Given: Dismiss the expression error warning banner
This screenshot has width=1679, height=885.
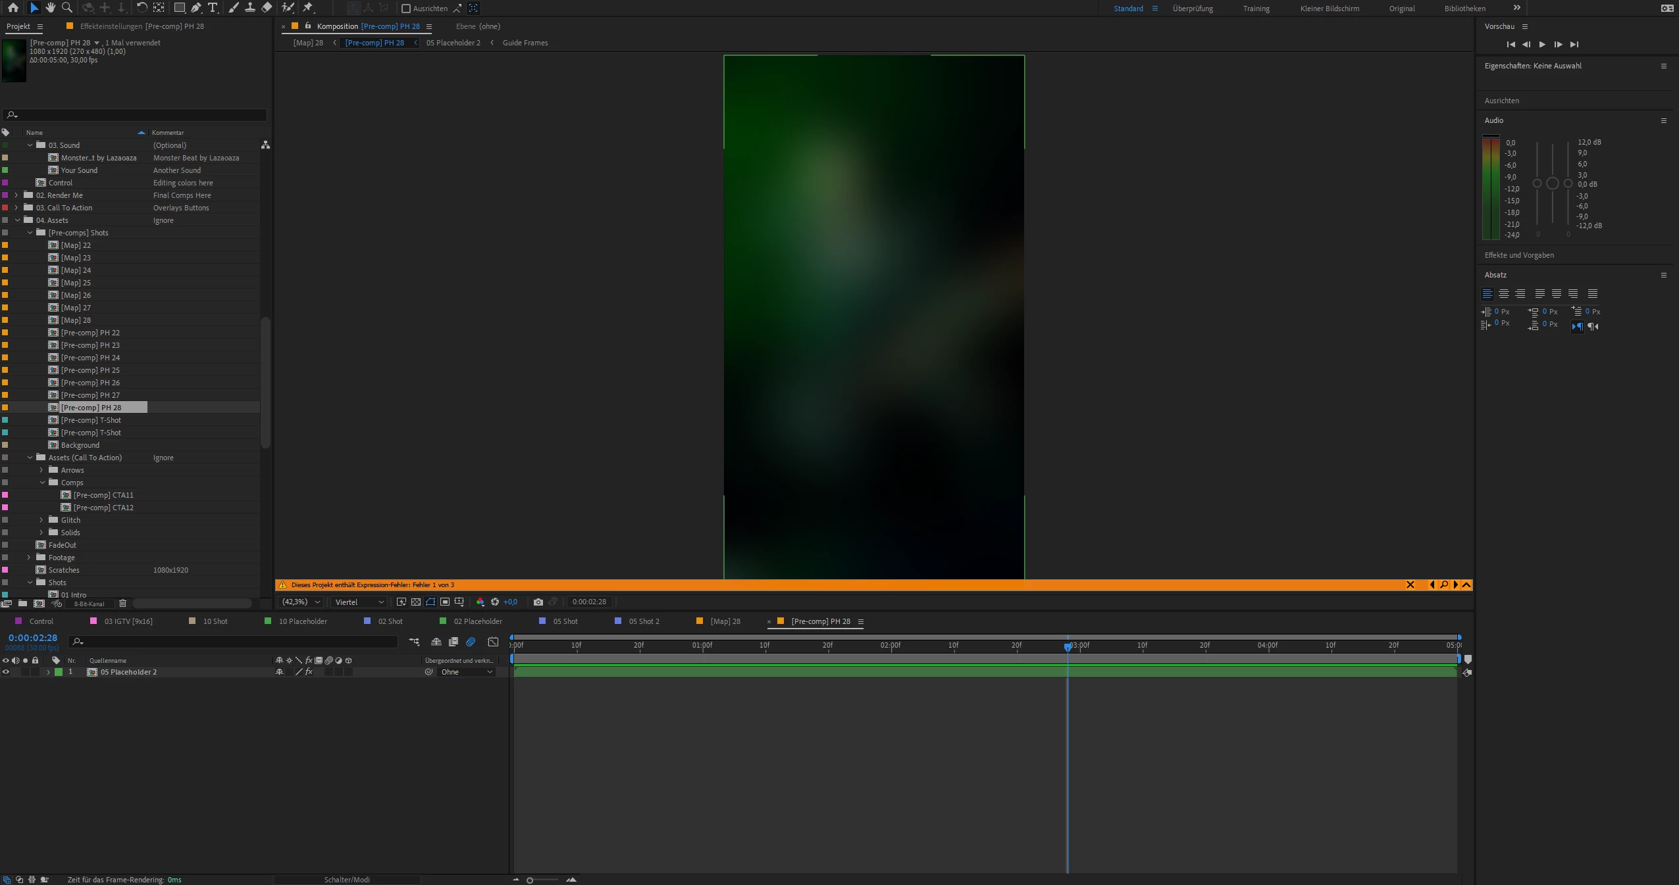Looking at the screenshot, I should [1410, 585].
